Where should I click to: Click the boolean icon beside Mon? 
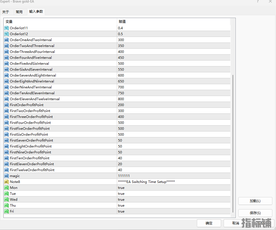click(6, 188)
